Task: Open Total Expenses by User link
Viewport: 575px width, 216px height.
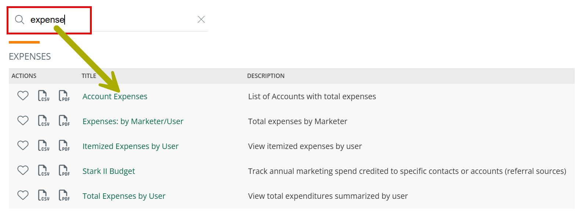Action: click(124, 196)
